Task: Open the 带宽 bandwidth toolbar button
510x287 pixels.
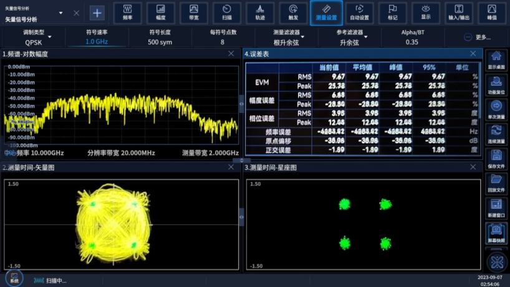Action: coord(194,12)
